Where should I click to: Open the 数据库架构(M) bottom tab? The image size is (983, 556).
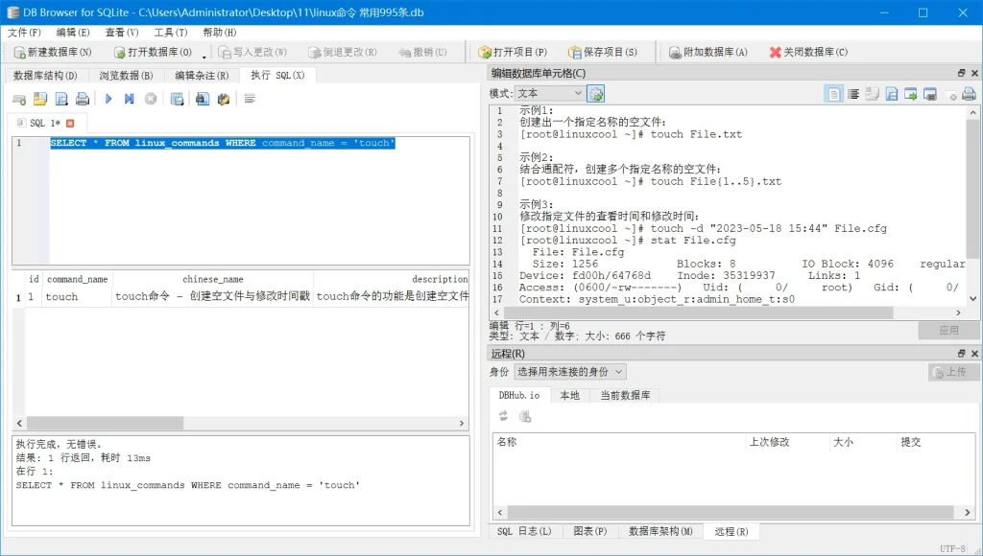(660, 531)
